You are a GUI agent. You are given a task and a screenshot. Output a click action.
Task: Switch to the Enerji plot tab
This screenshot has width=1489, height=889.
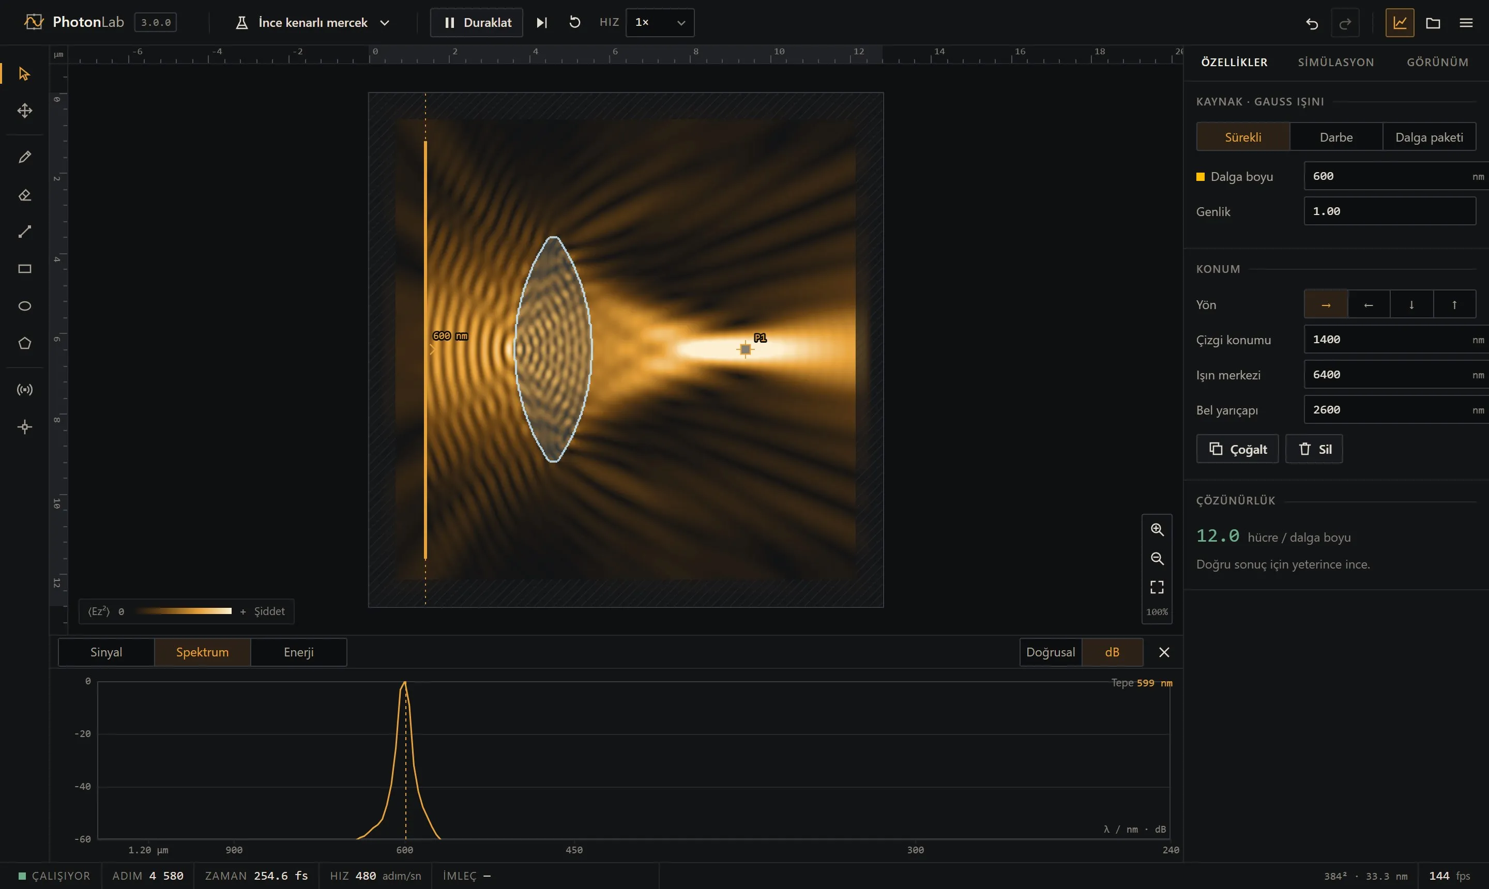[x=298, y=652]
